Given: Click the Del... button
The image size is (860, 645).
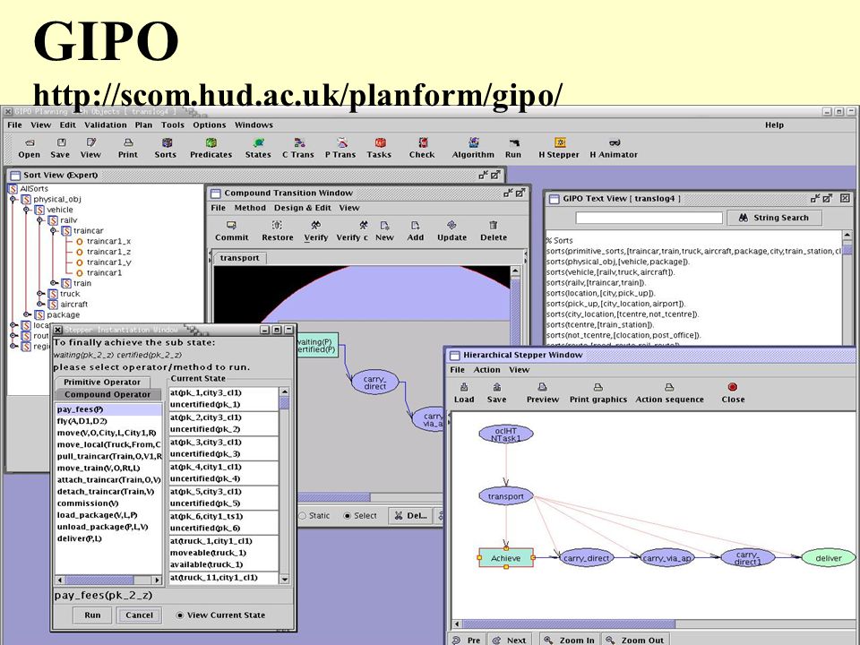Looking at the screenshot, I should (x=411, y=516).
